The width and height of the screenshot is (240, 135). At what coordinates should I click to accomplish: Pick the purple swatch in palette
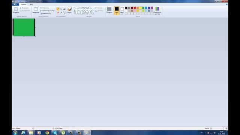pos(151,8)
